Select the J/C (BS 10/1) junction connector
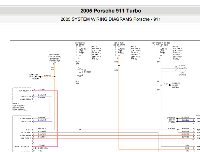Viewport: 200px width, 152px height. coord(182,68)
